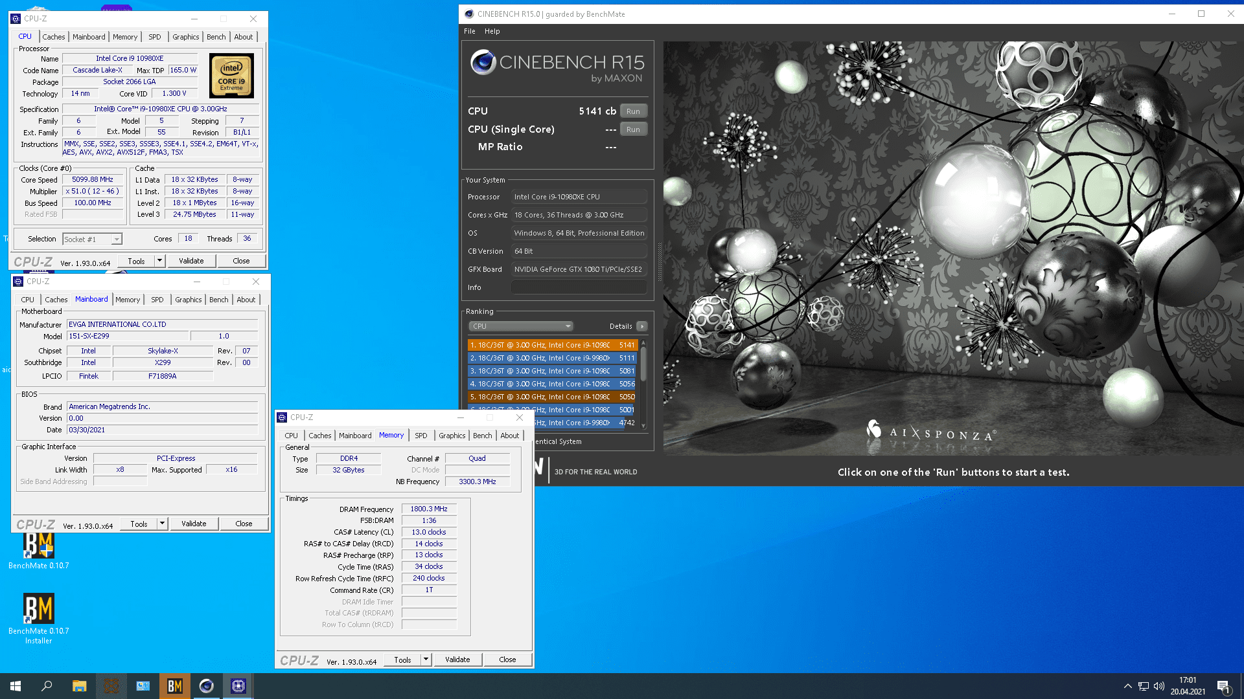
Task: Expand the Details arrow in Ranking
Action: point(641,326)
